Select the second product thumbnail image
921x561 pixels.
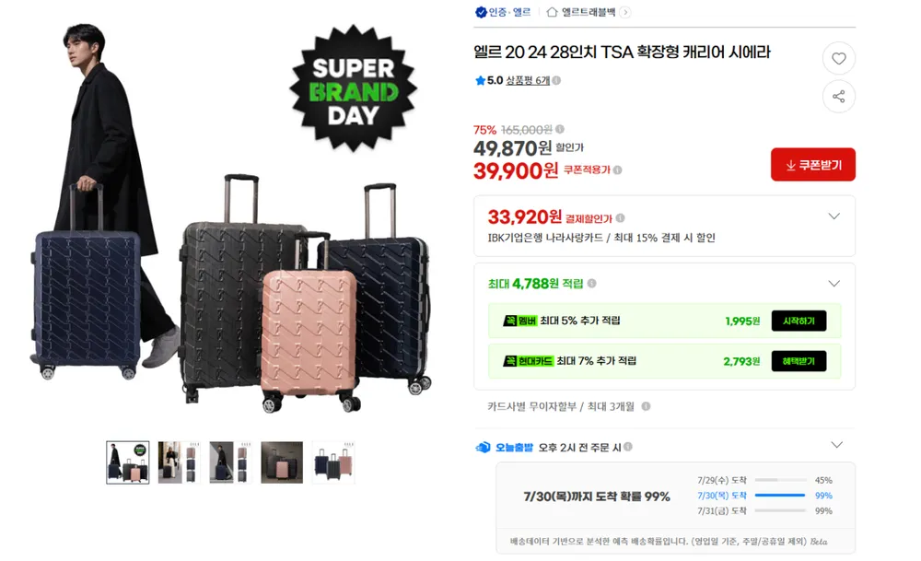tap(180, 462)
